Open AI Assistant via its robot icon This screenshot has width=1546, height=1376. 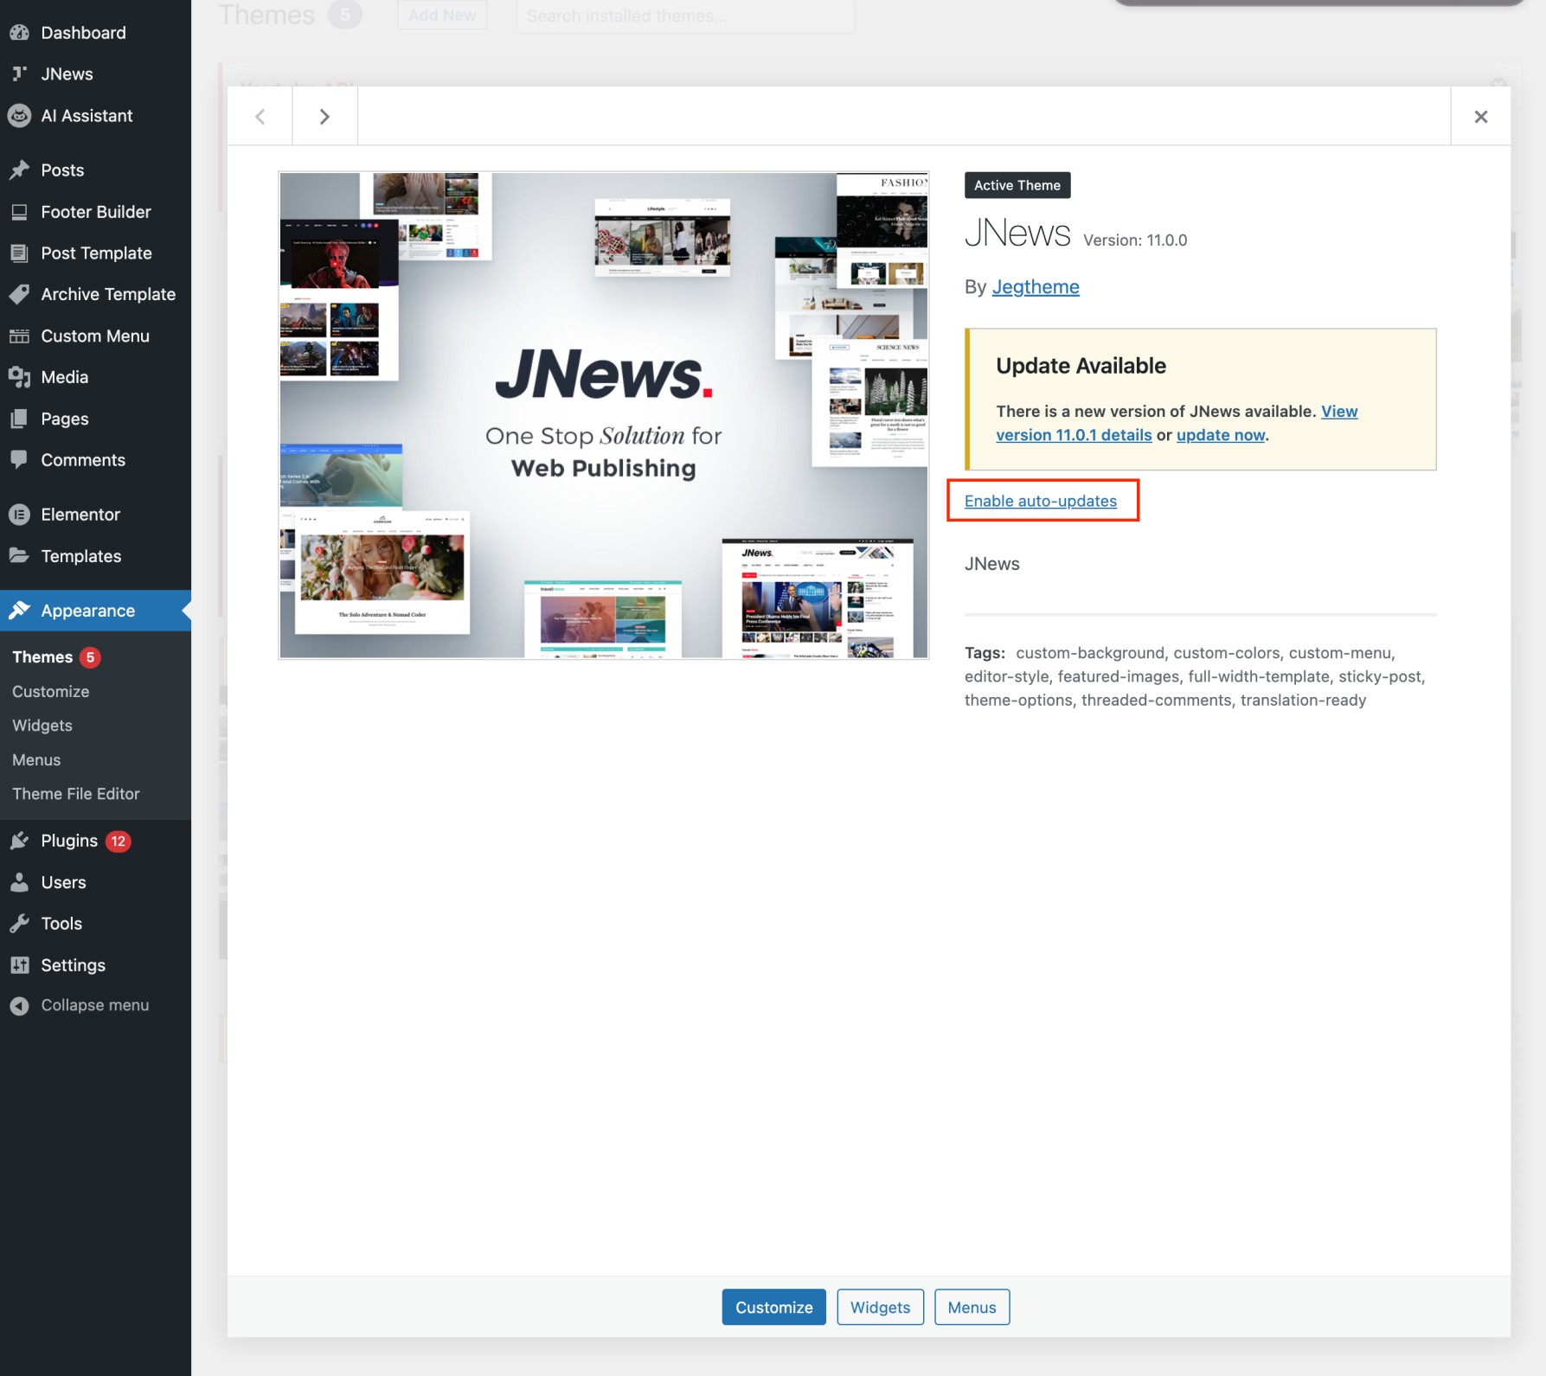[19, 116]
